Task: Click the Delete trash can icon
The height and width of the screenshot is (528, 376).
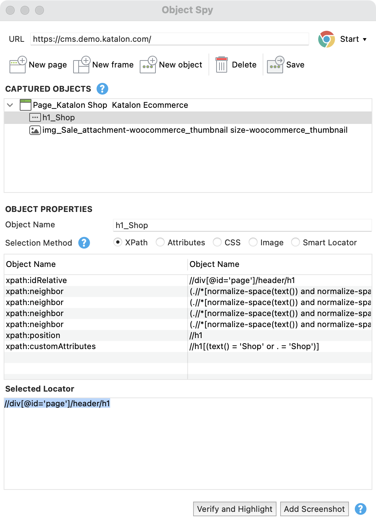Action: pyautogui.click(x=222, y=65)
